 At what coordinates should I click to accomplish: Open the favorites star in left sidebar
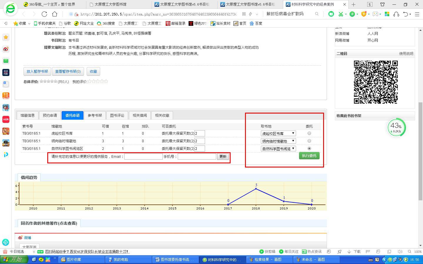click(6, 37)
